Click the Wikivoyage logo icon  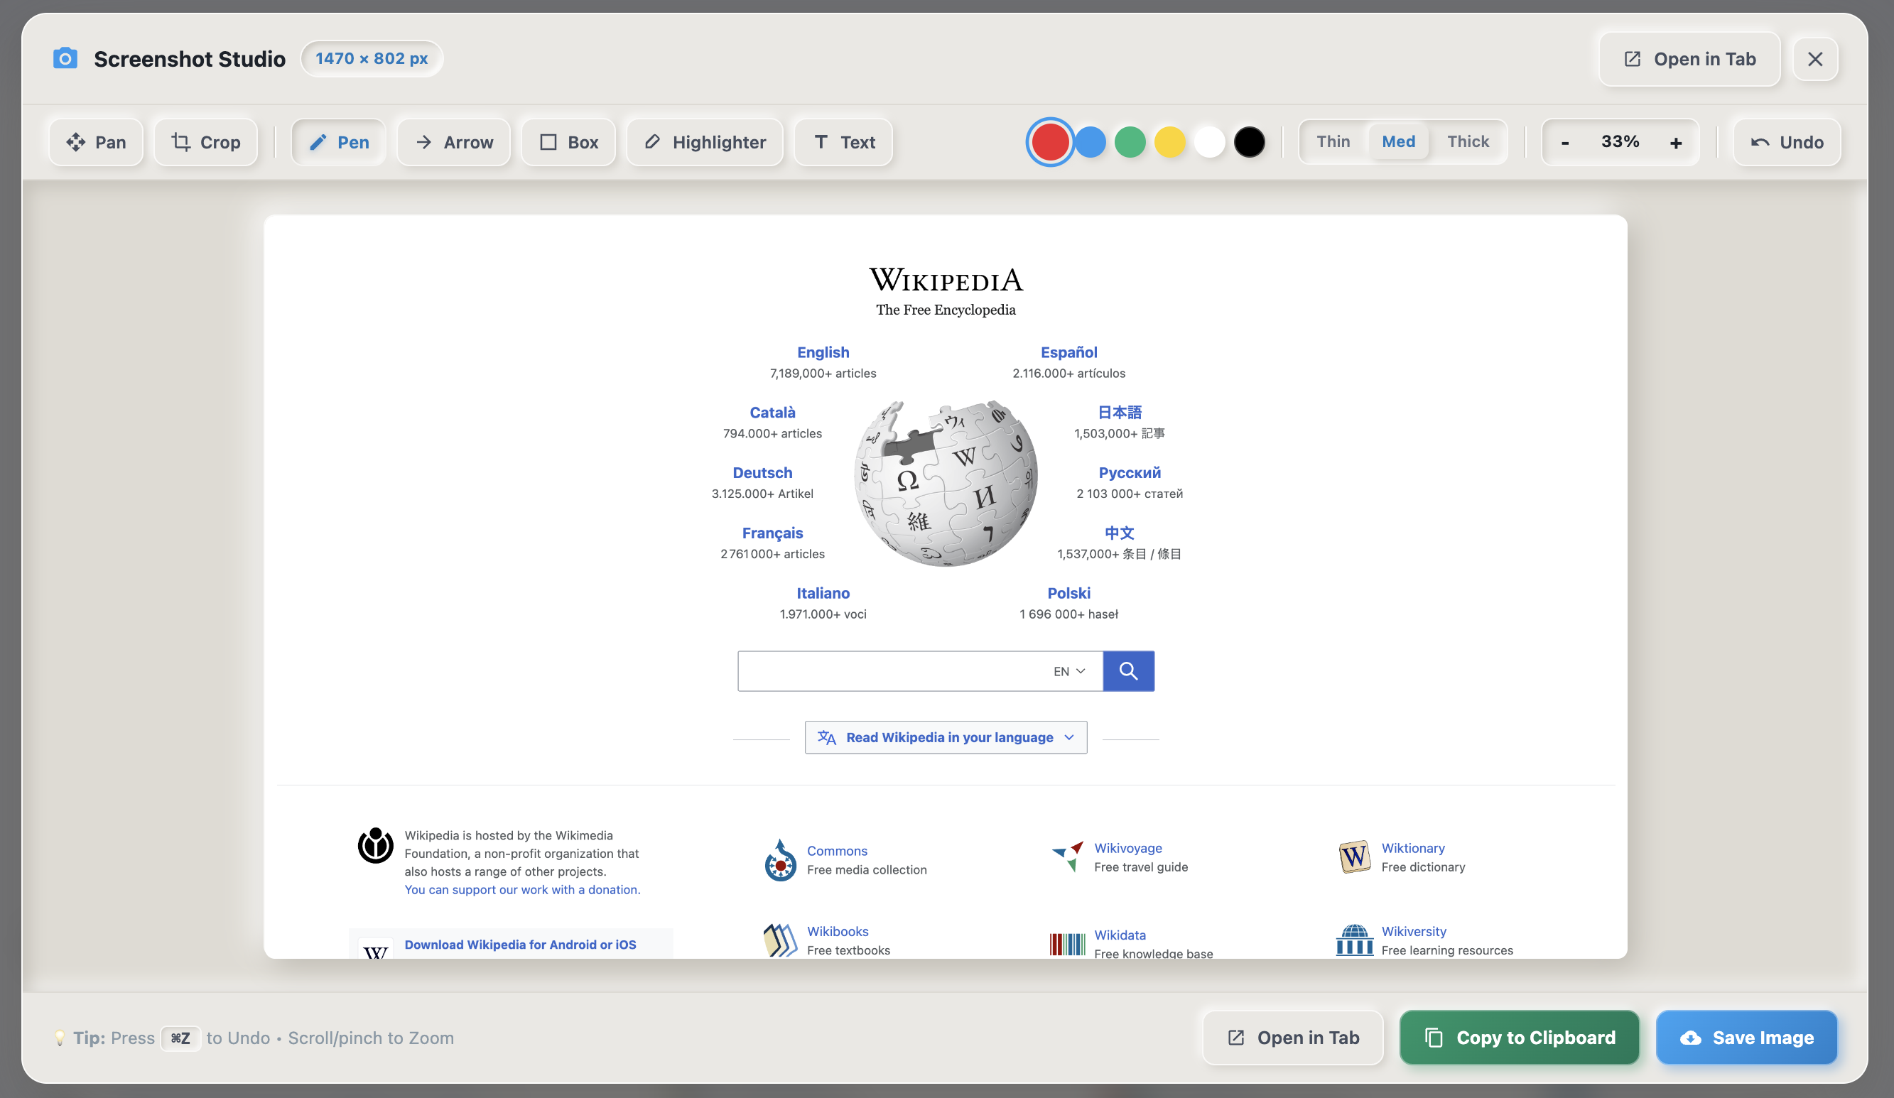[x=1067, y=857]
